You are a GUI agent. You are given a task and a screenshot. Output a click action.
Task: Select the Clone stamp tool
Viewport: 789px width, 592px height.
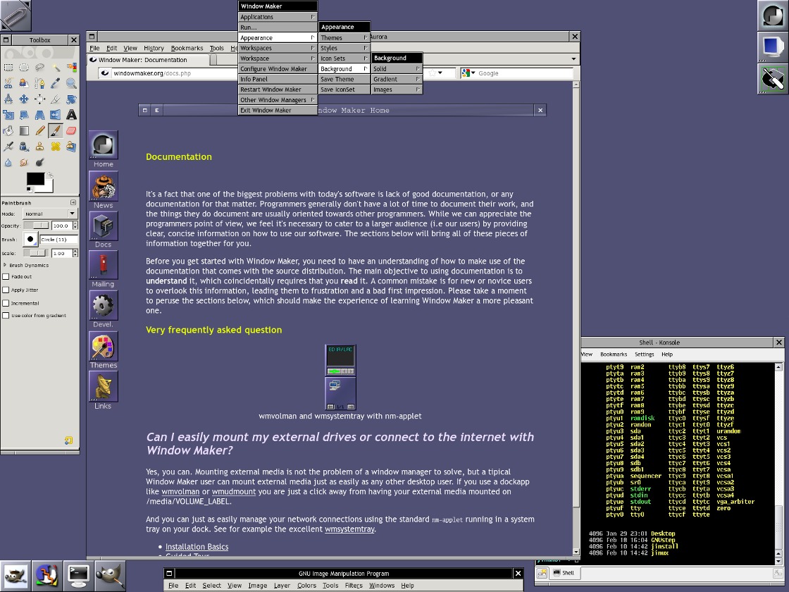point(39,147)
